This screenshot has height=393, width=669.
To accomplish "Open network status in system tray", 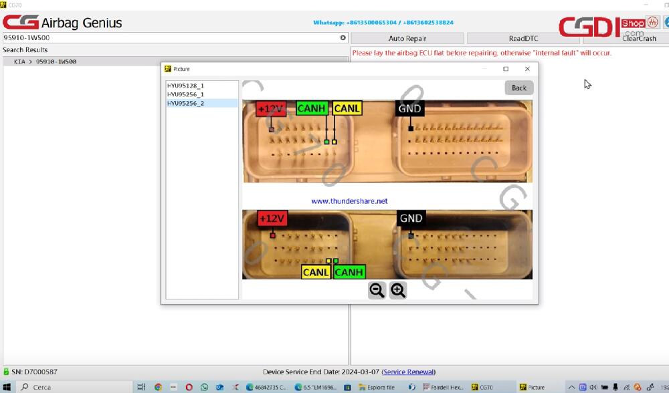I will click(626, 387).
